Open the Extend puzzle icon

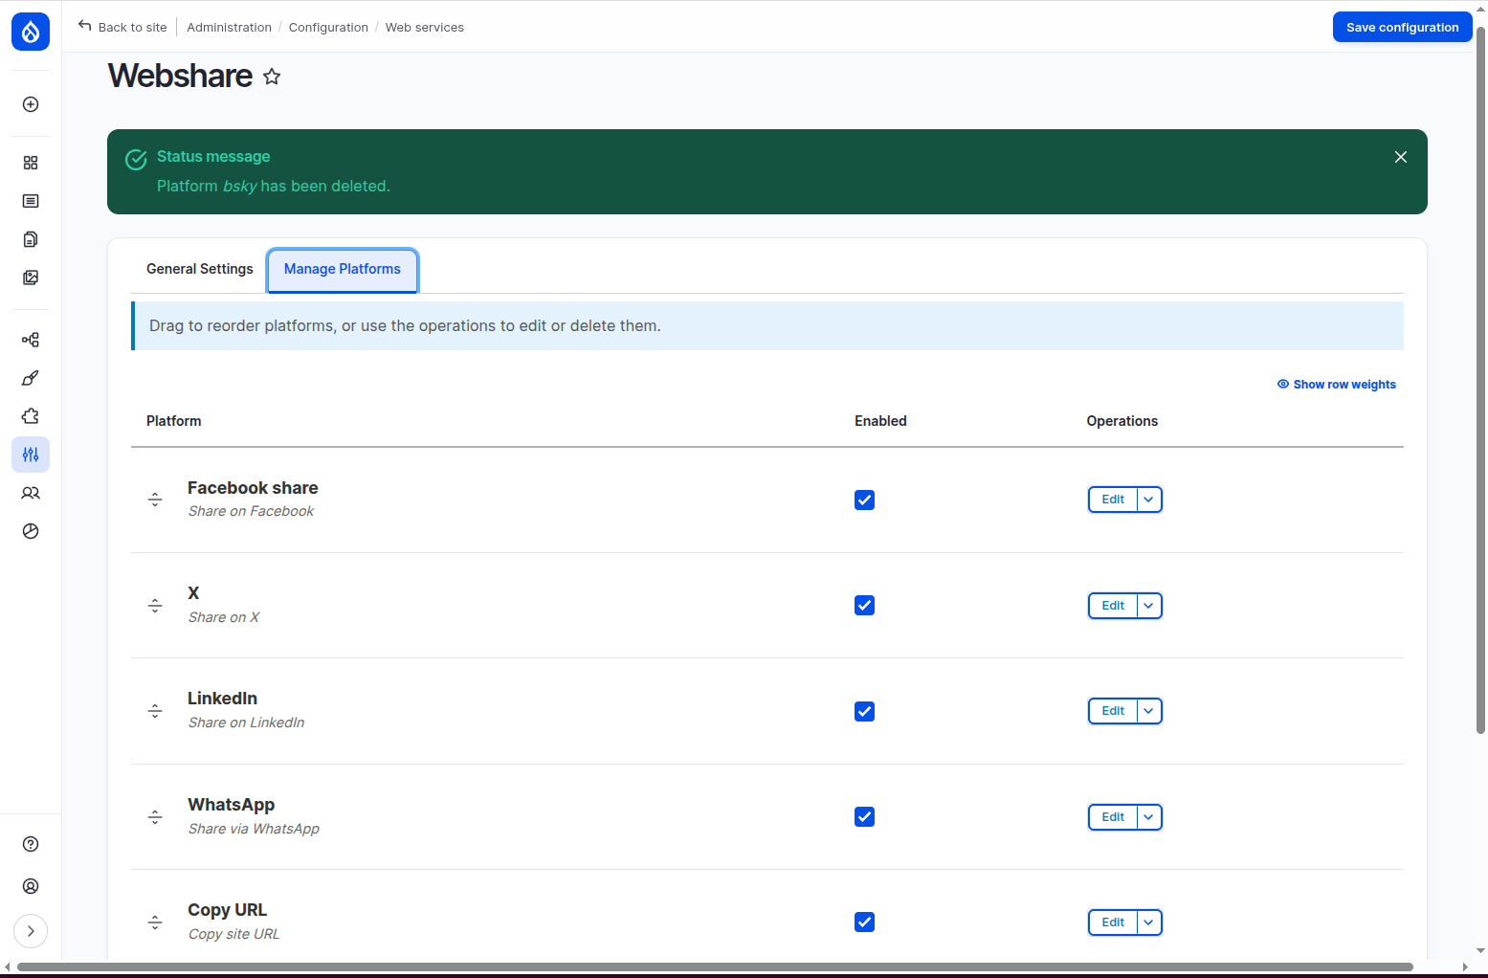(x=31, y=416)
